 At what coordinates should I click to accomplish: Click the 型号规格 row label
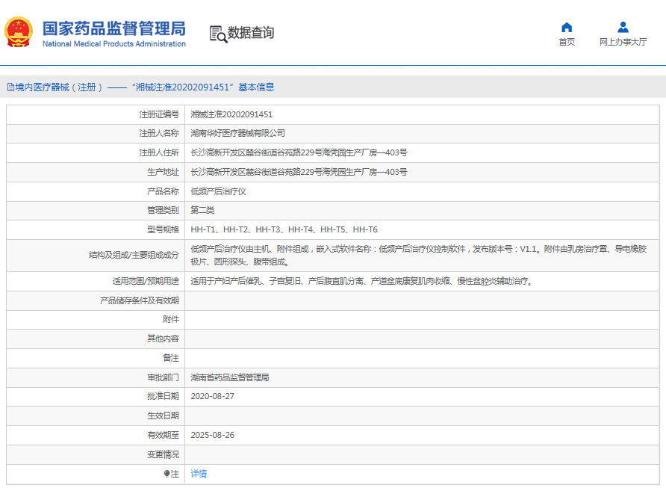(163, 229)
